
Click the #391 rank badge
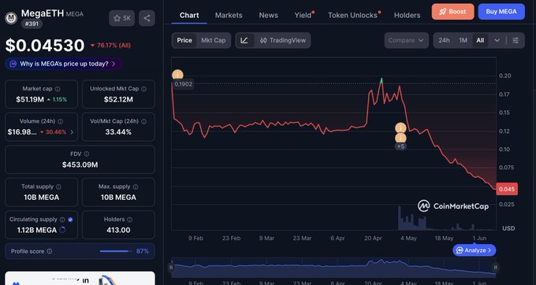click(x=32, y=24)
